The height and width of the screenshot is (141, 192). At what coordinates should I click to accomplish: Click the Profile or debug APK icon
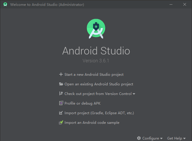click(61, 103)
